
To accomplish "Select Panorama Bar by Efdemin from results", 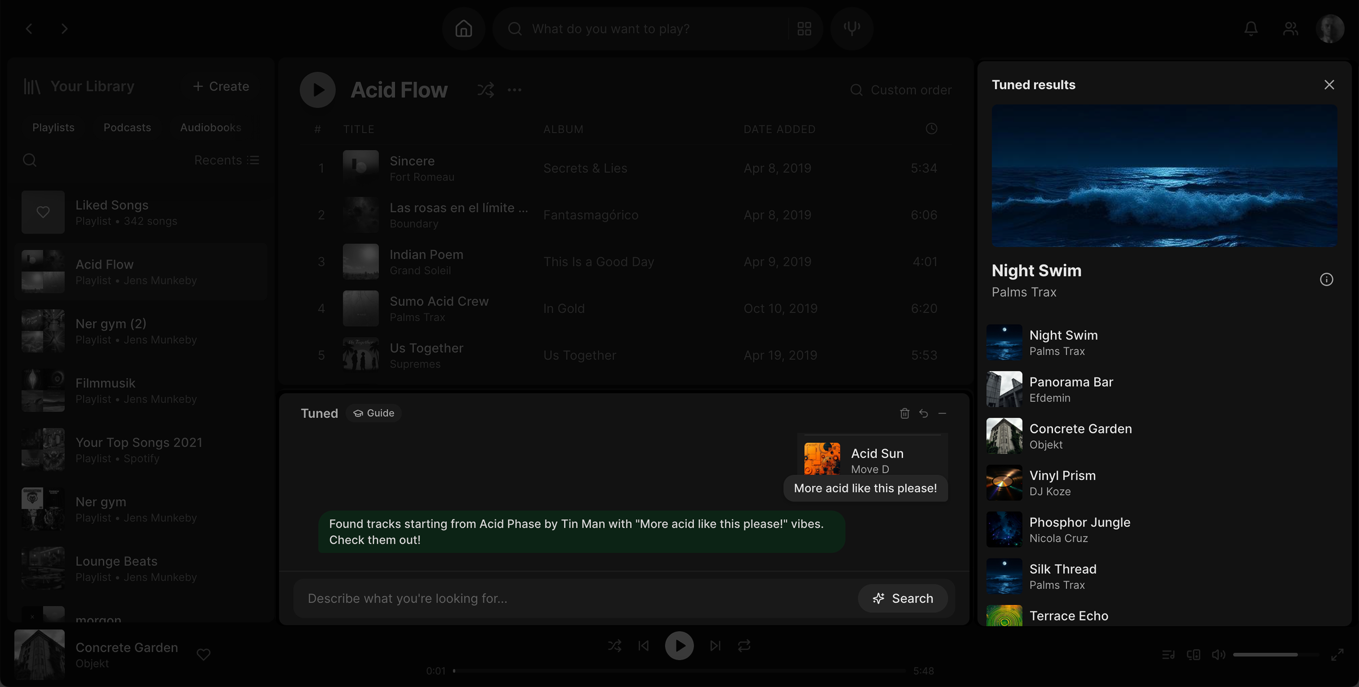I will tap(1071, 389).
